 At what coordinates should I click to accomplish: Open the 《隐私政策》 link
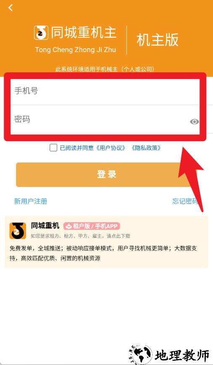(x=146, y=148)
